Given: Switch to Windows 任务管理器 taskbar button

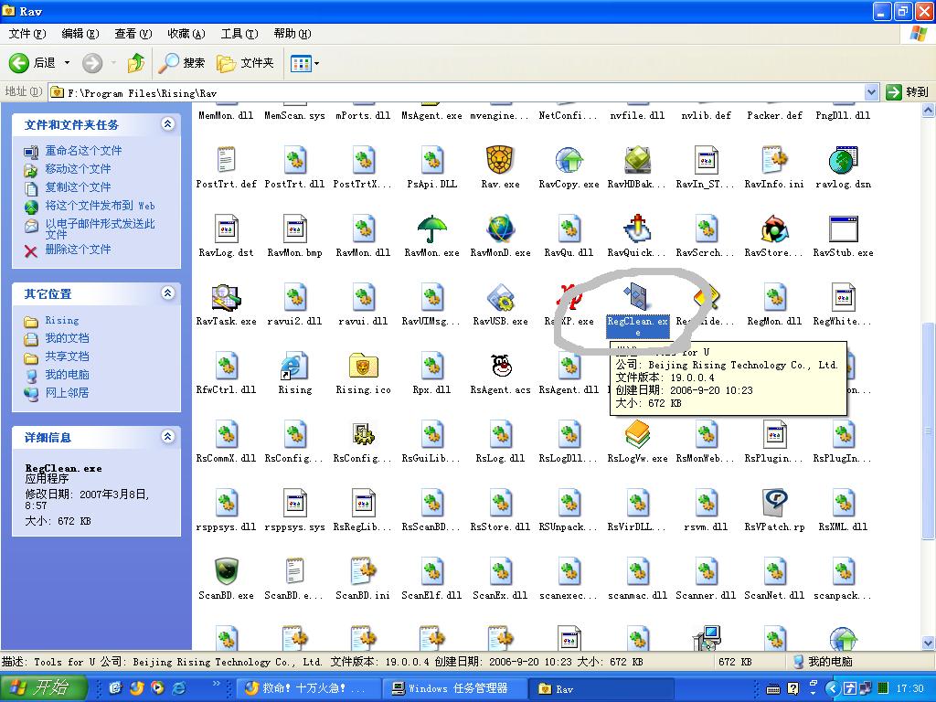Looking at the screenshot, I should pyautogui.click(x=455, y=688).
